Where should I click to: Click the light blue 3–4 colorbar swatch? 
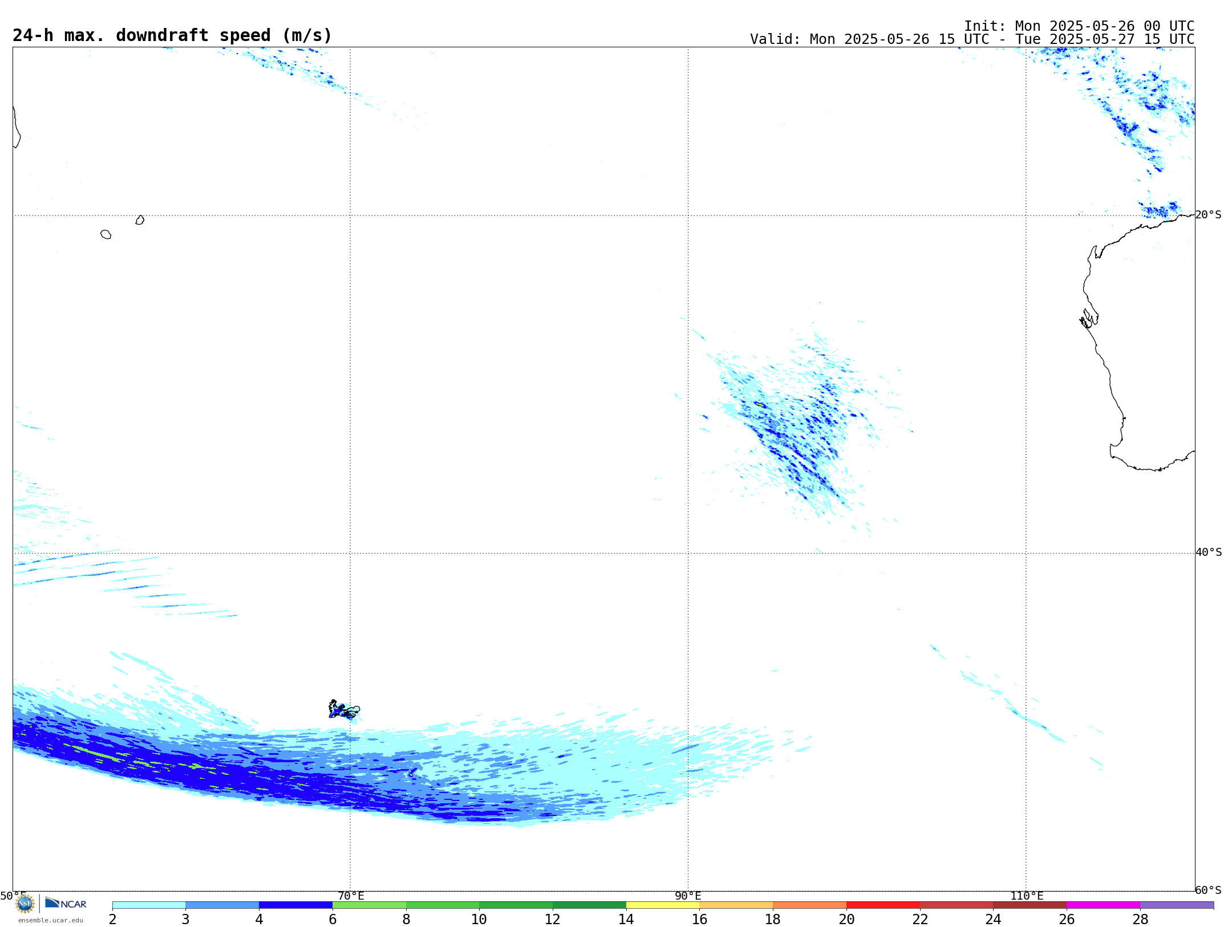coord(222,905)
